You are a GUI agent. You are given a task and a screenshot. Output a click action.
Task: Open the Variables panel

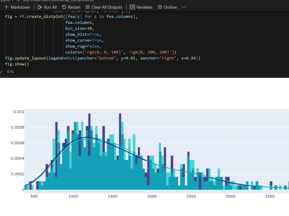click(141, 7)
